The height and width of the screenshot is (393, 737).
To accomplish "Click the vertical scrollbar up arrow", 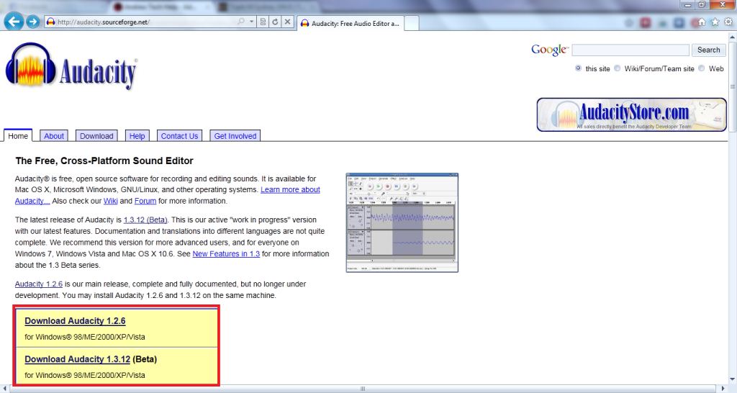I will (732, 36).
